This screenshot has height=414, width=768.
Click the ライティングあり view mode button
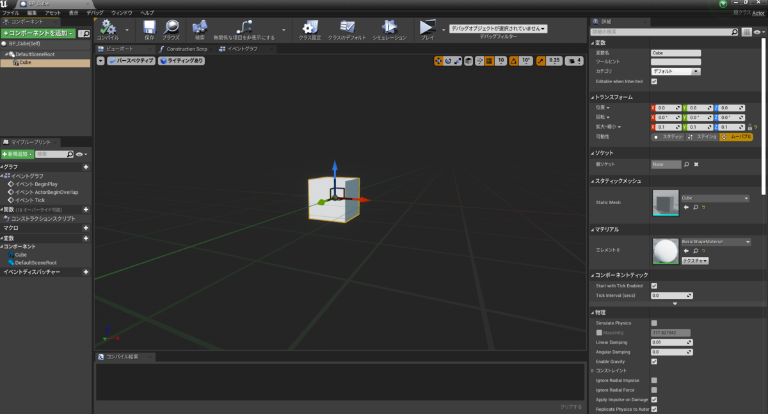pyautogui.click(x=181, y=61)
